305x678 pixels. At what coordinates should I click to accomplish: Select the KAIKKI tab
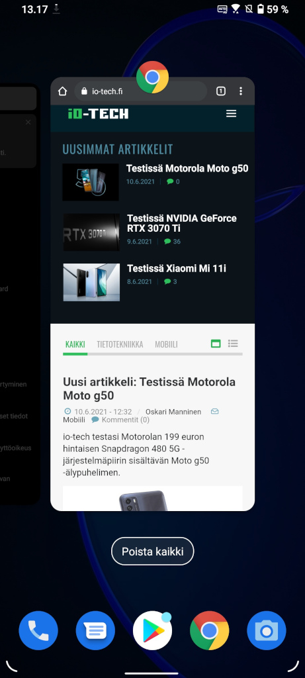click(x=75, y=344)
